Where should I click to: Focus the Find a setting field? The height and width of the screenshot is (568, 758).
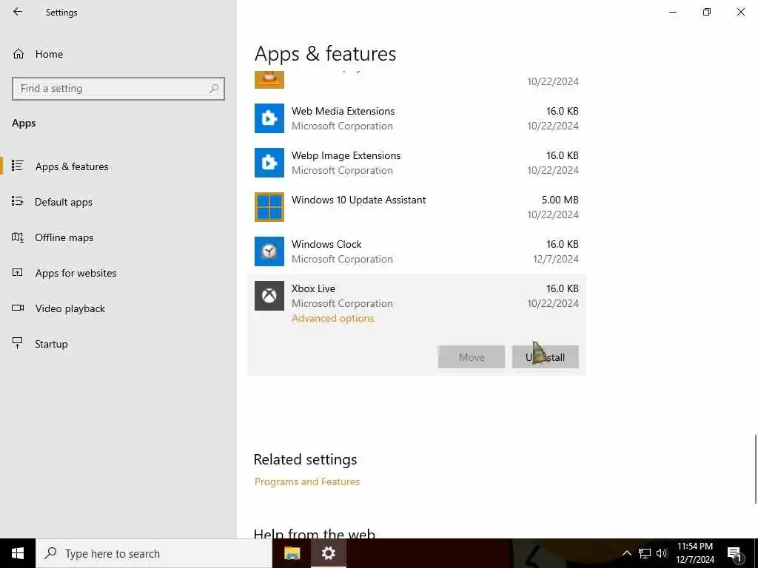[x=118, y=89]
